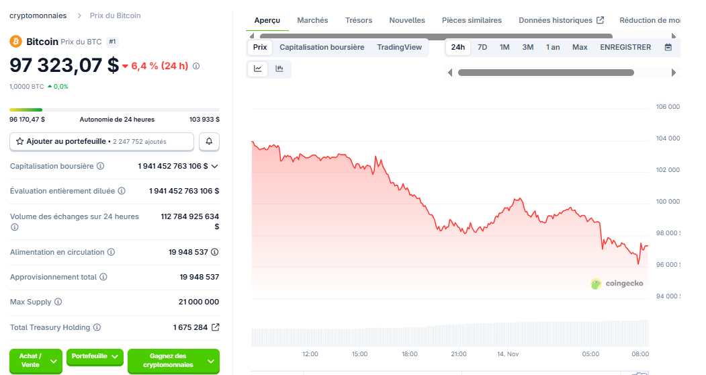
Task: Click info icon next to Alimentation en circulation label
Action: (x=111, y=252)
